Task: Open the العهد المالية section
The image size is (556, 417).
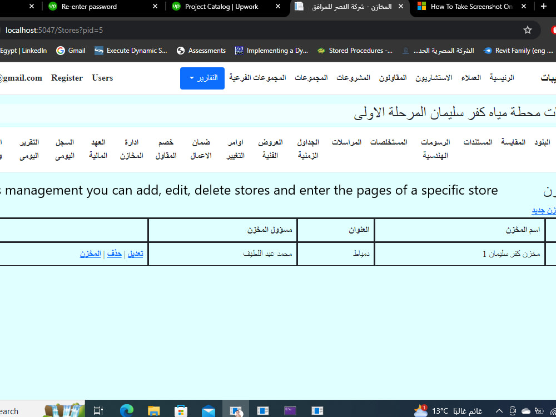Action: coord(98,148)
